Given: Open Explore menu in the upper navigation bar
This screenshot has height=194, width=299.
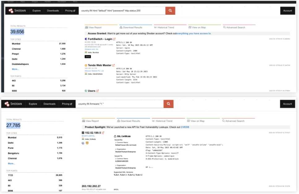Looking at the screenshot, I should pyautogui.click(x=36, y=11).
